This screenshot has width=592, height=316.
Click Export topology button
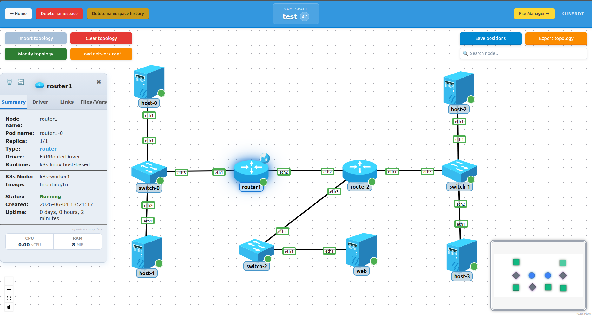click(x=556, y=38)
